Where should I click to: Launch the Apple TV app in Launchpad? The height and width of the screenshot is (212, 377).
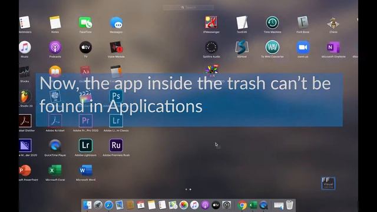(x=85, y=47)
